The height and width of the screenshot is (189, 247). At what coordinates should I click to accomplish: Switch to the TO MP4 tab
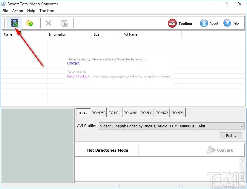[115, 113]
